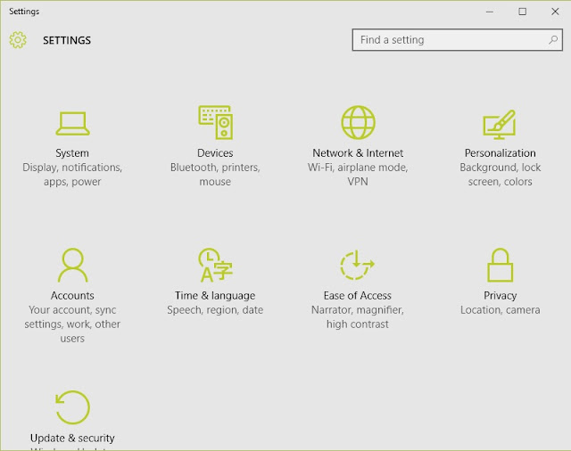Open the Personalization paintbrush icon
Image resolution: width=571 pixels, height=451 pixels.
coord(500,125)
